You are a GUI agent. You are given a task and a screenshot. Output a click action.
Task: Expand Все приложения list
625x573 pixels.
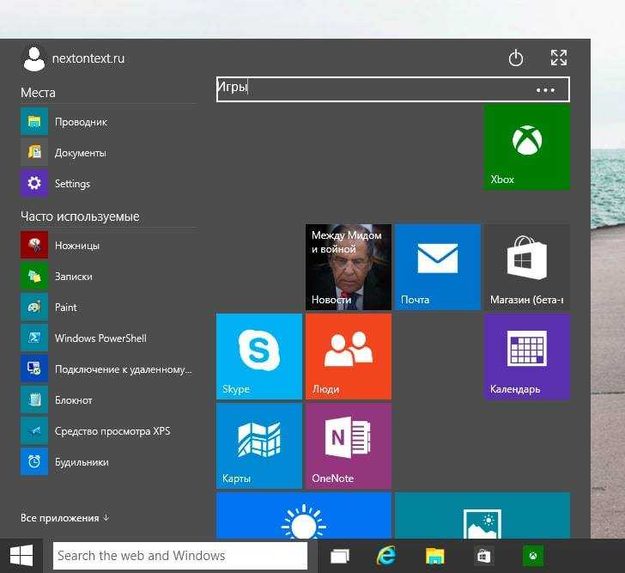65,518
